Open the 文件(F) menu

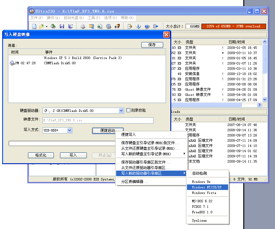(x=36, y=18)
